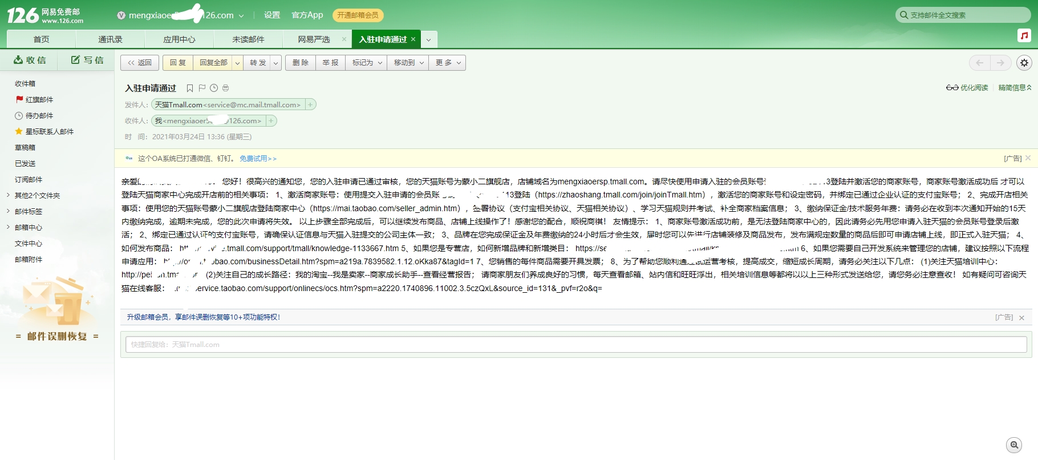The image size is (1038, 460).
Task: Open the 订阅邮件 folder
Action: pos(29,179)
